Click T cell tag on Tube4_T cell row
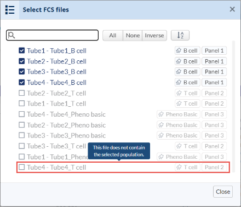The width and height of the screenshot is (241, 207). click(x=187, y=167)
